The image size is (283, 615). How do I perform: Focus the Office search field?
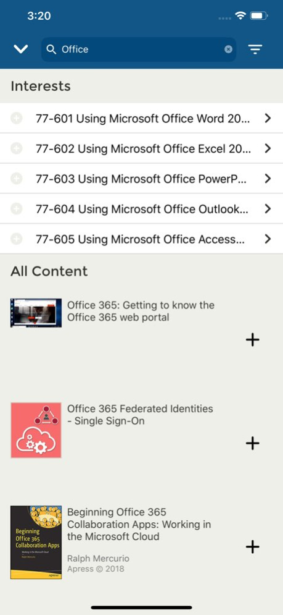139,49
